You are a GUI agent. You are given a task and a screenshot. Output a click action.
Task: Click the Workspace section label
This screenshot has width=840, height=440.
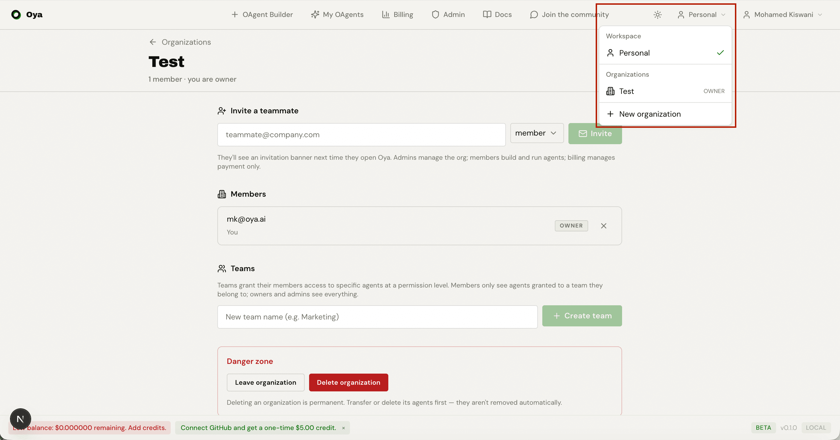tap(623, 36)
